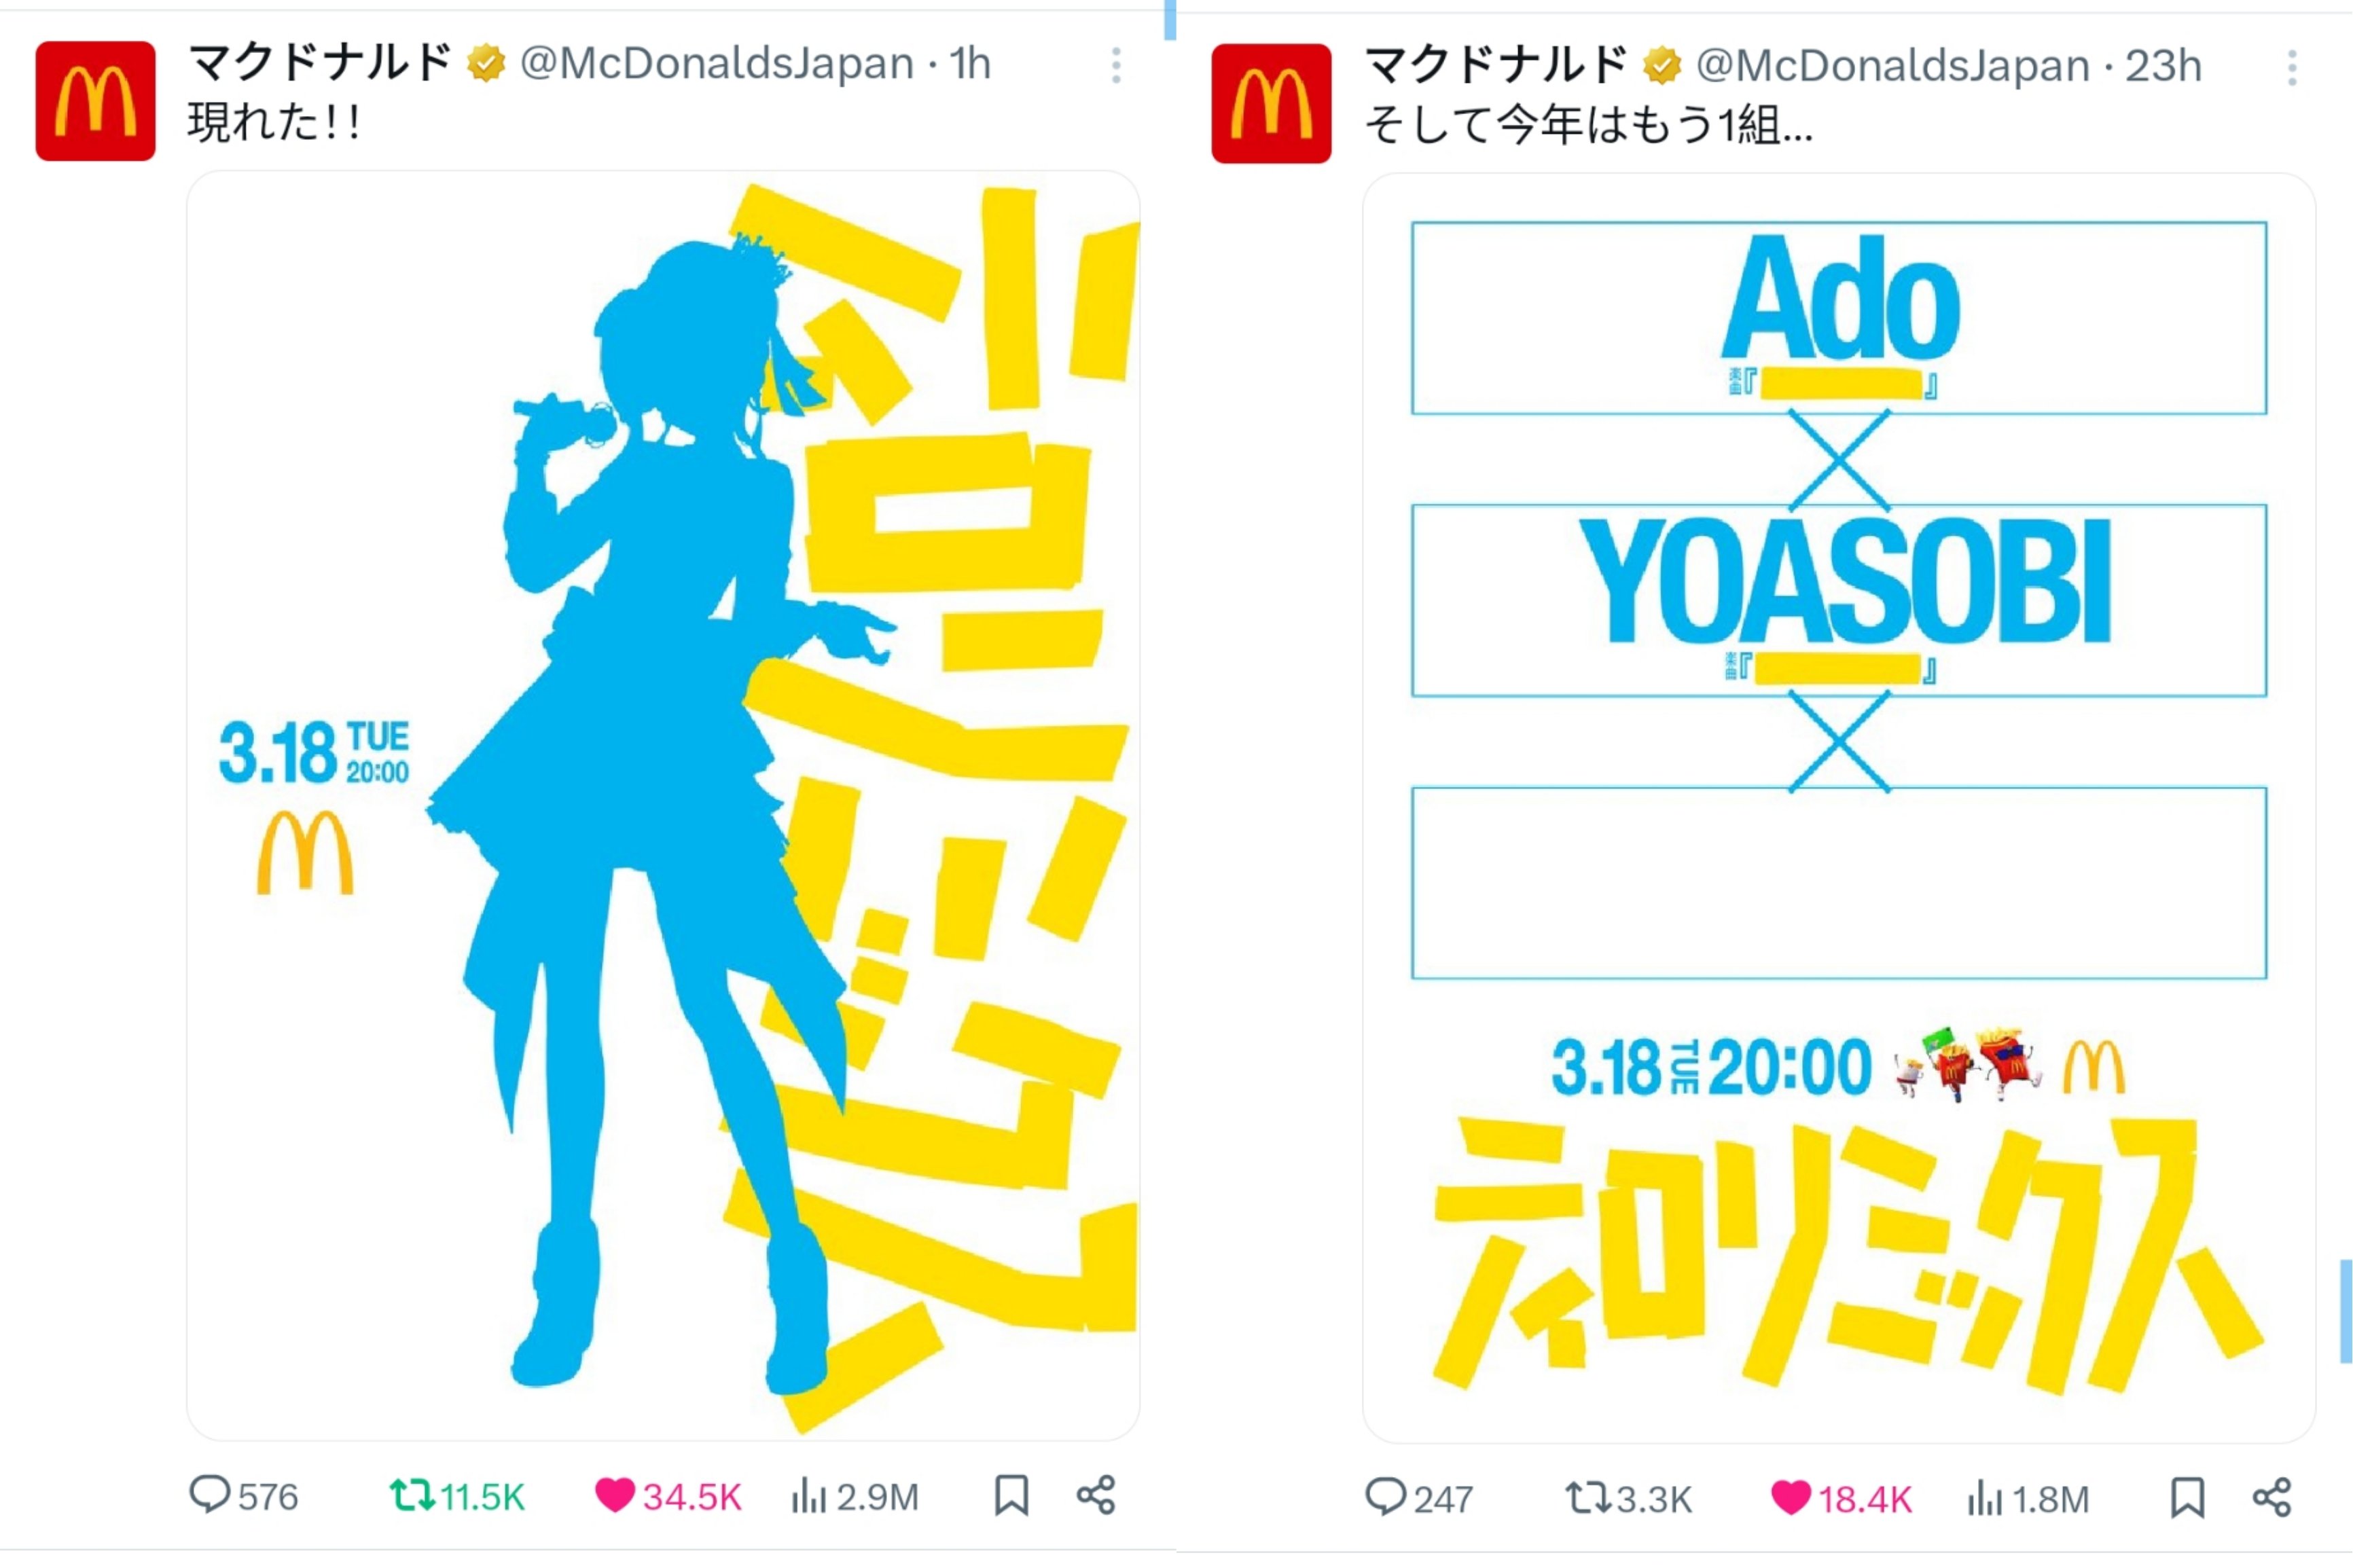The width and height of the screenshot is (2353, 1568).
Task: Unlike the tweet with 34.5K likes
Action: point(668,1496)
